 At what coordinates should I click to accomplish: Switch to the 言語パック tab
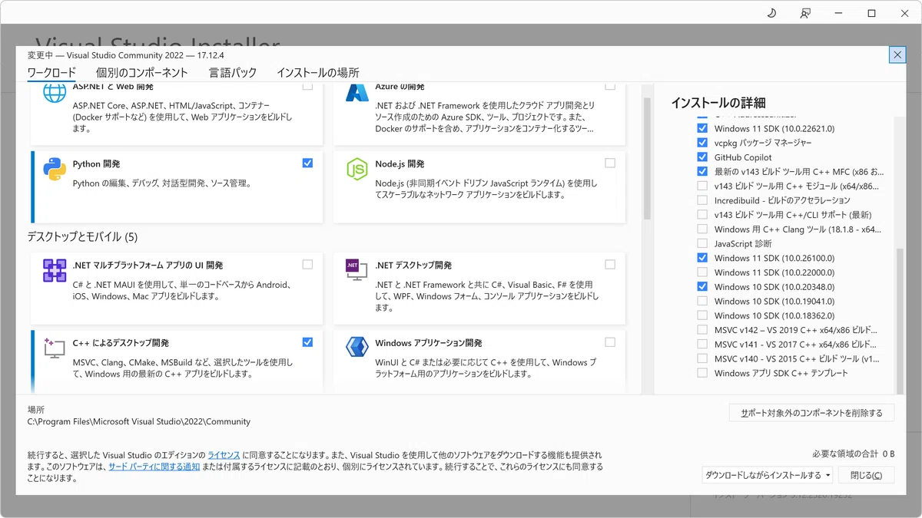[x=233, y=73]
